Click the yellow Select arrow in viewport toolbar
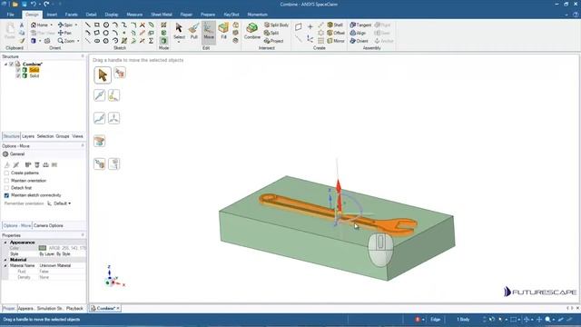Screen dimensions: 581x327 (x=103, y=75)
